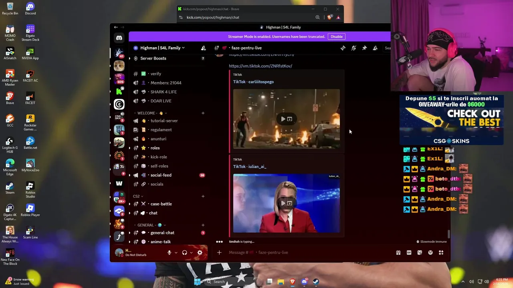
Task: Open the general-chat channel
Action: [x=169, y=233]
